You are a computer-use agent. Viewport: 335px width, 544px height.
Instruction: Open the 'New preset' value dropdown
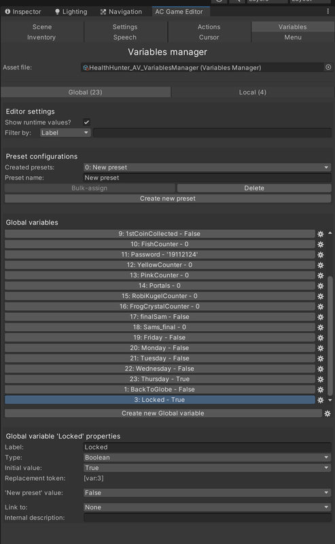[x=207, y=492]
